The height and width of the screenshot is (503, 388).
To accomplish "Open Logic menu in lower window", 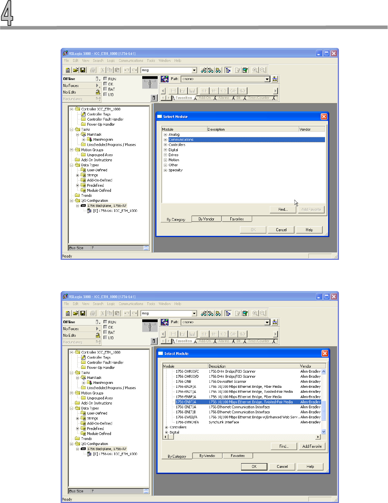I will click(x=111, y=304).
